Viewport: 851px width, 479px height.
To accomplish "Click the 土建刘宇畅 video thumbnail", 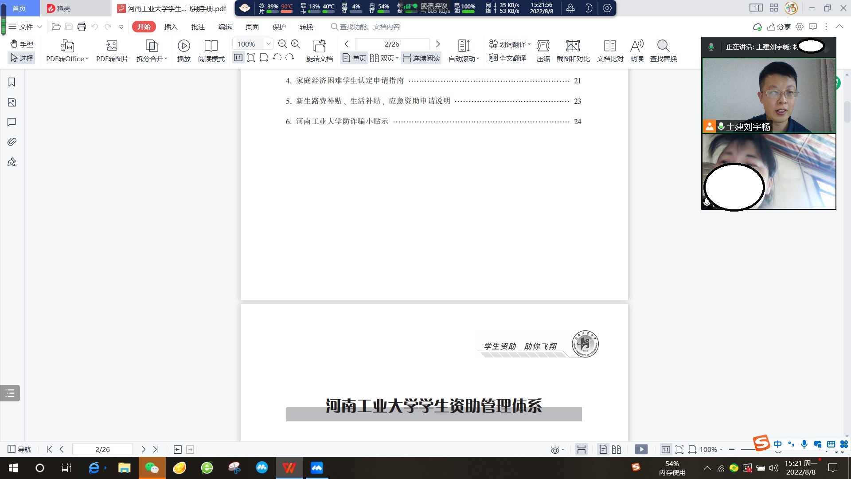I will point(769,95).
